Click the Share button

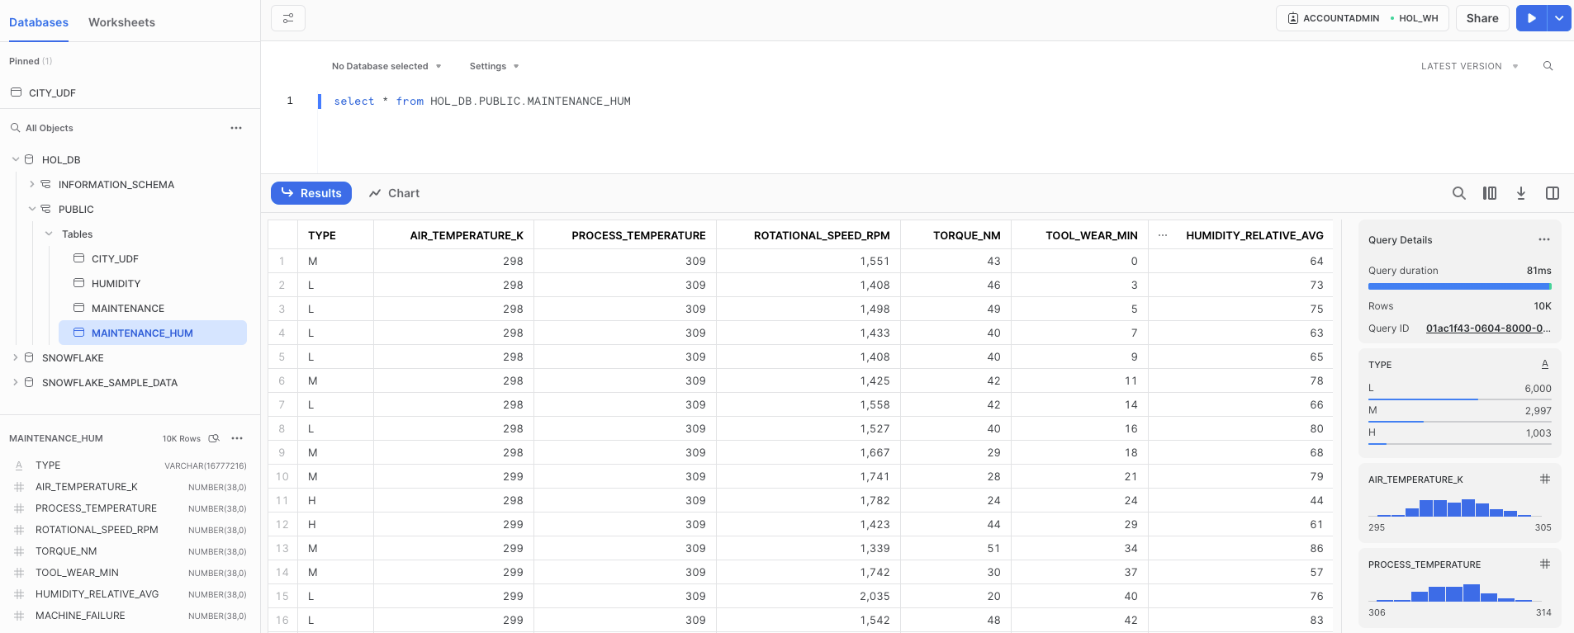click(1482, 18)
